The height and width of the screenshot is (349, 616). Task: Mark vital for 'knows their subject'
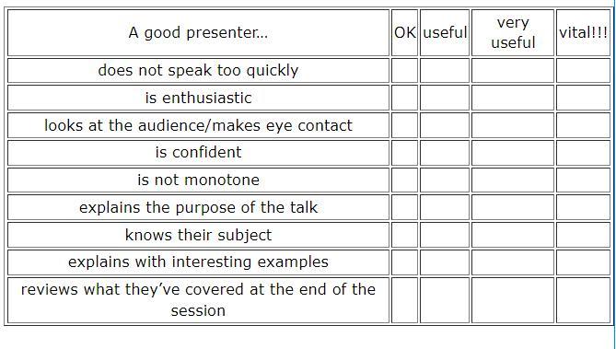pyautogui.click(x=584, y=235)
